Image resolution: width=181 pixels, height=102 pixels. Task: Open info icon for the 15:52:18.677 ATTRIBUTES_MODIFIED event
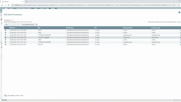5,35
